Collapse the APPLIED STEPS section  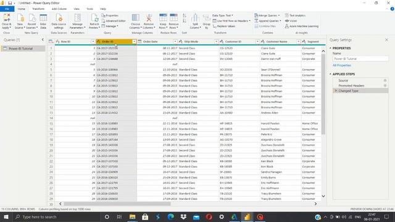(330, 74)
